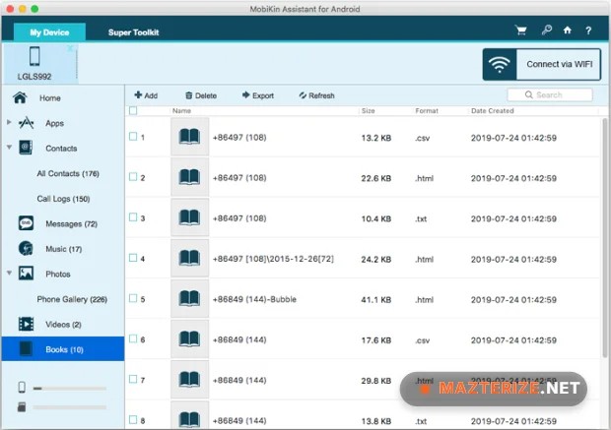Click the Music icon in sidebar
611x430 pixels.
point(26,248)
